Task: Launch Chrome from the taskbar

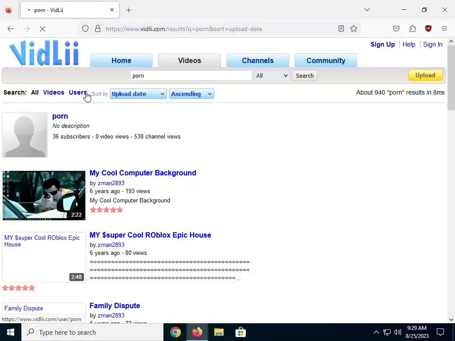Action: tap(175, 332)
